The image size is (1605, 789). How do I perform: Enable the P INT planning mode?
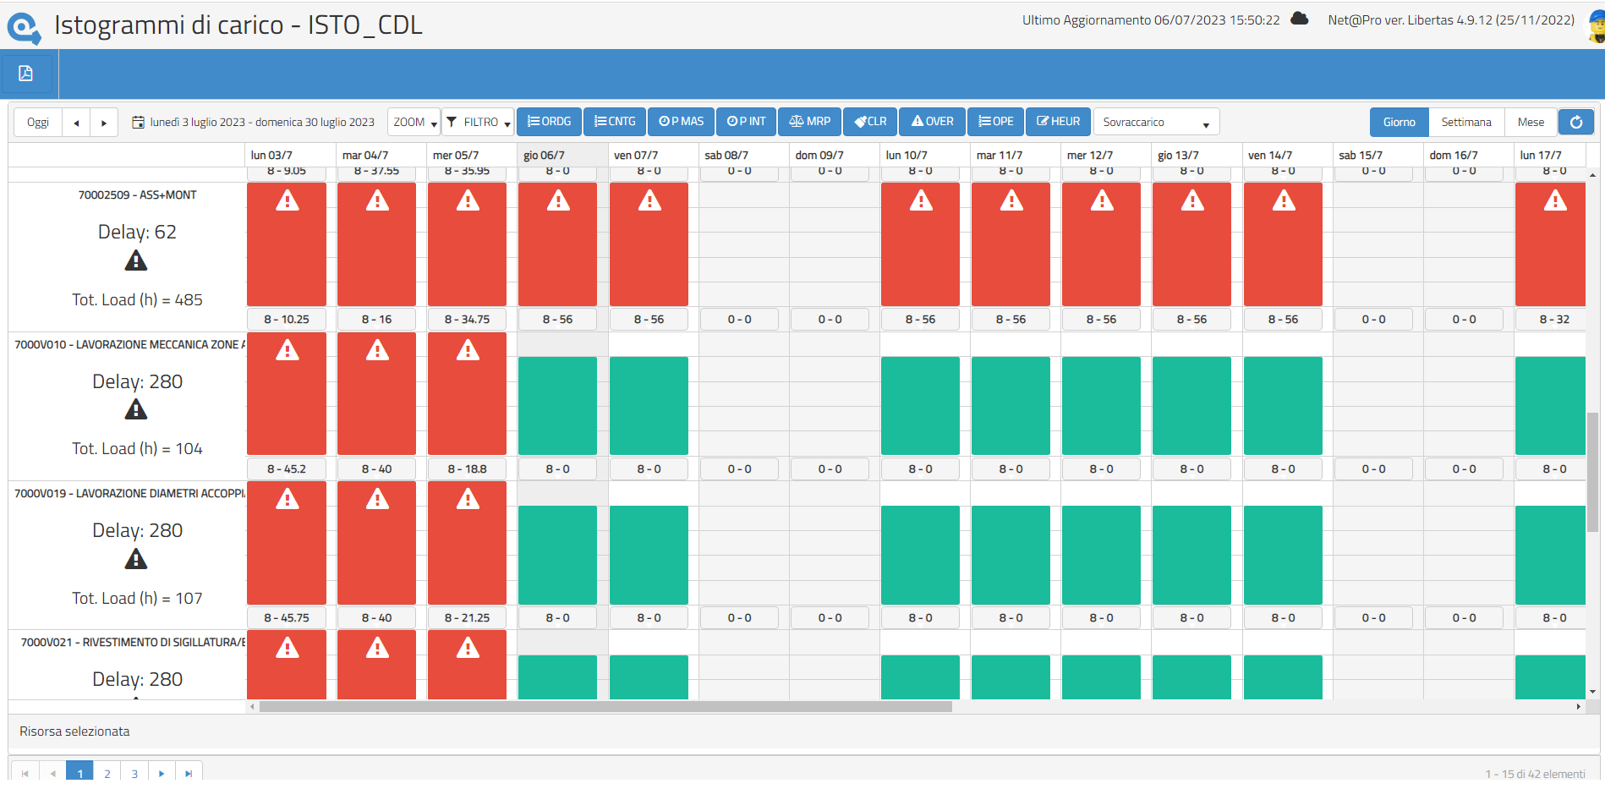coord(745,122)
